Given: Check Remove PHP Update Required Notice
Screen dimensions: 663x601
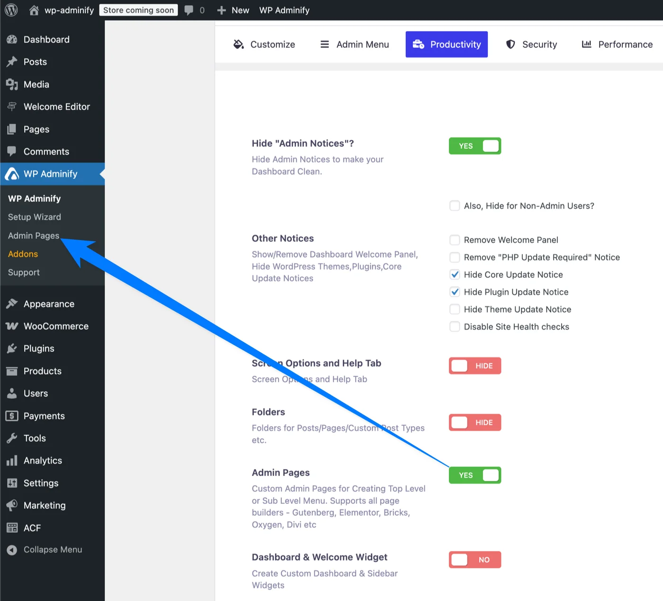Looking at the screenshot, I should click(455, 257).
